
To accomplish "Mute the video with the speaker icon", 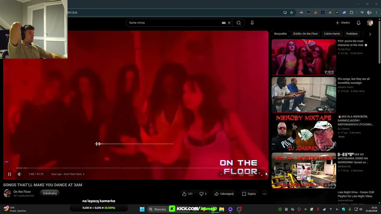I will pyautogui.click(x=19, y=174).
